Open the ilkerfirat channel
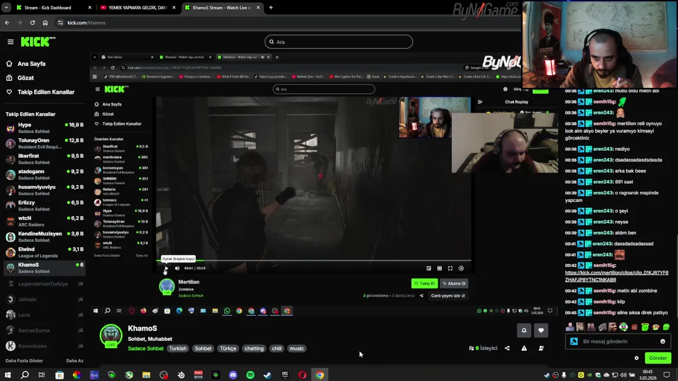Viewport: 678px width, 381px height. tap(43, 159)
